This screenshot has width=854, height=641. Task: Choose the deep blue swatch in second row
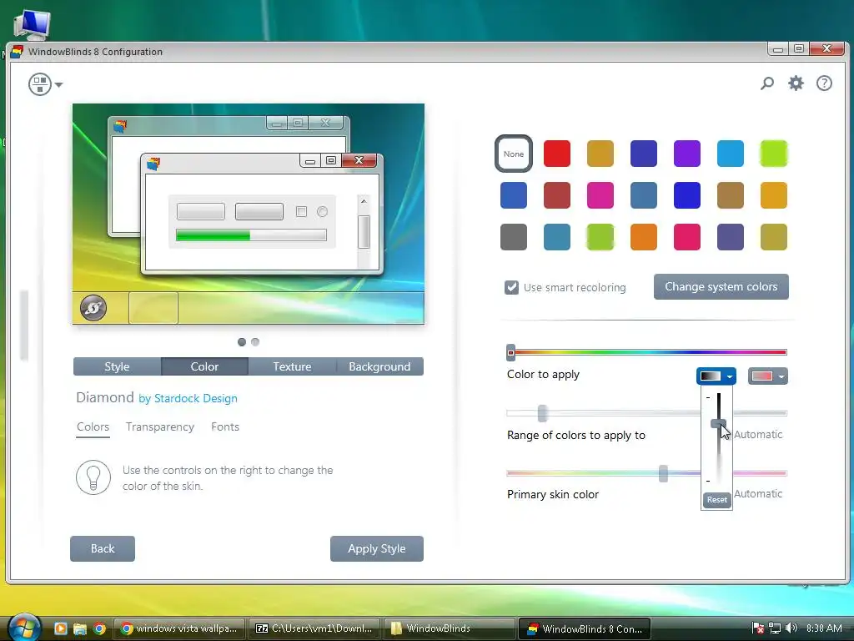[x=687, y=195]
